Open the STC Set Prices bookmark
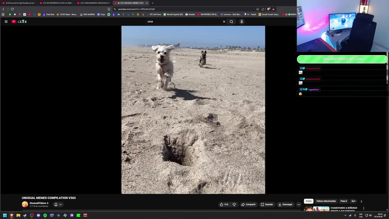This screenshot has width=389, height=219. tap(154, 14)
